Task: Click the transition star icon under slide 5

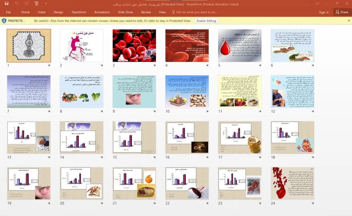Action: [x=260, y=65]
